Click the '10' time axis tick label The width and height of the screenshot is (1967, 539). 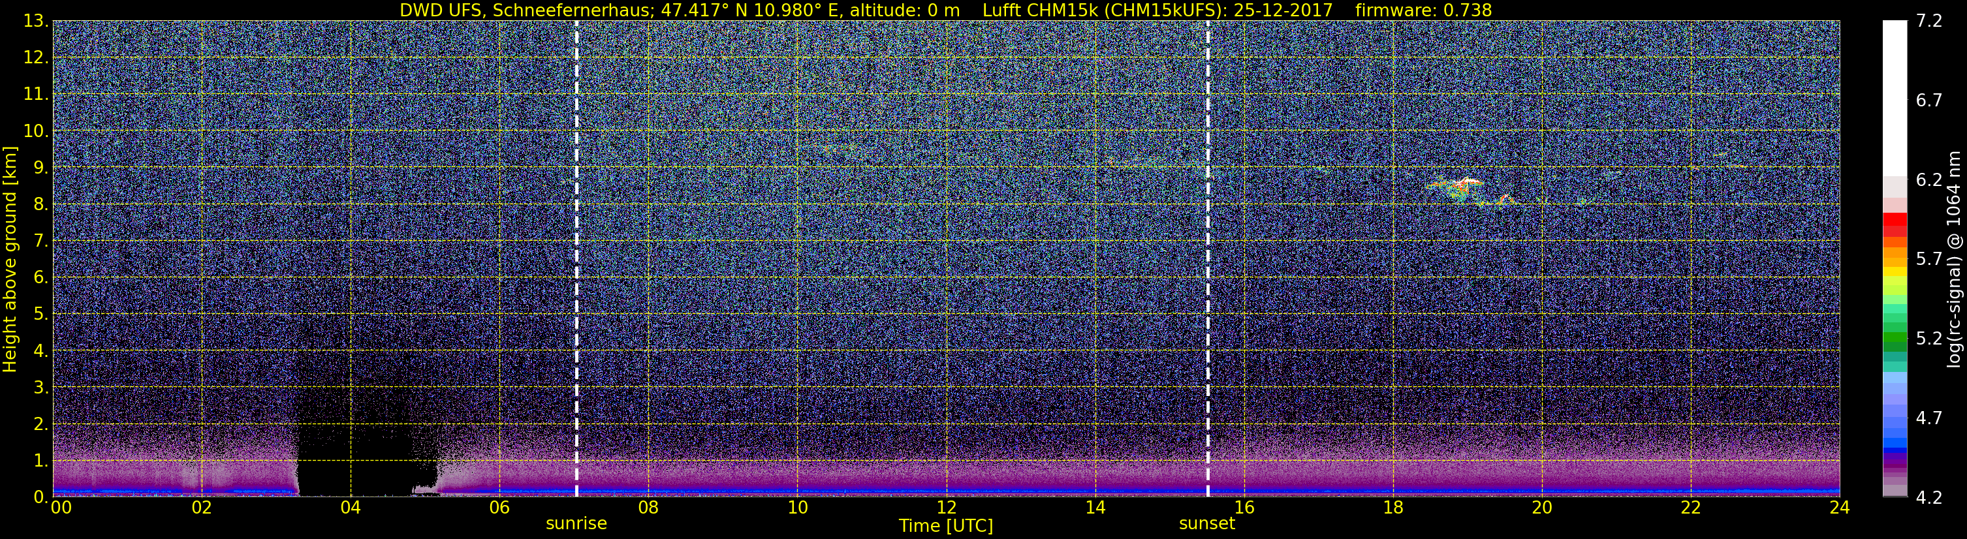coord(797,508)
